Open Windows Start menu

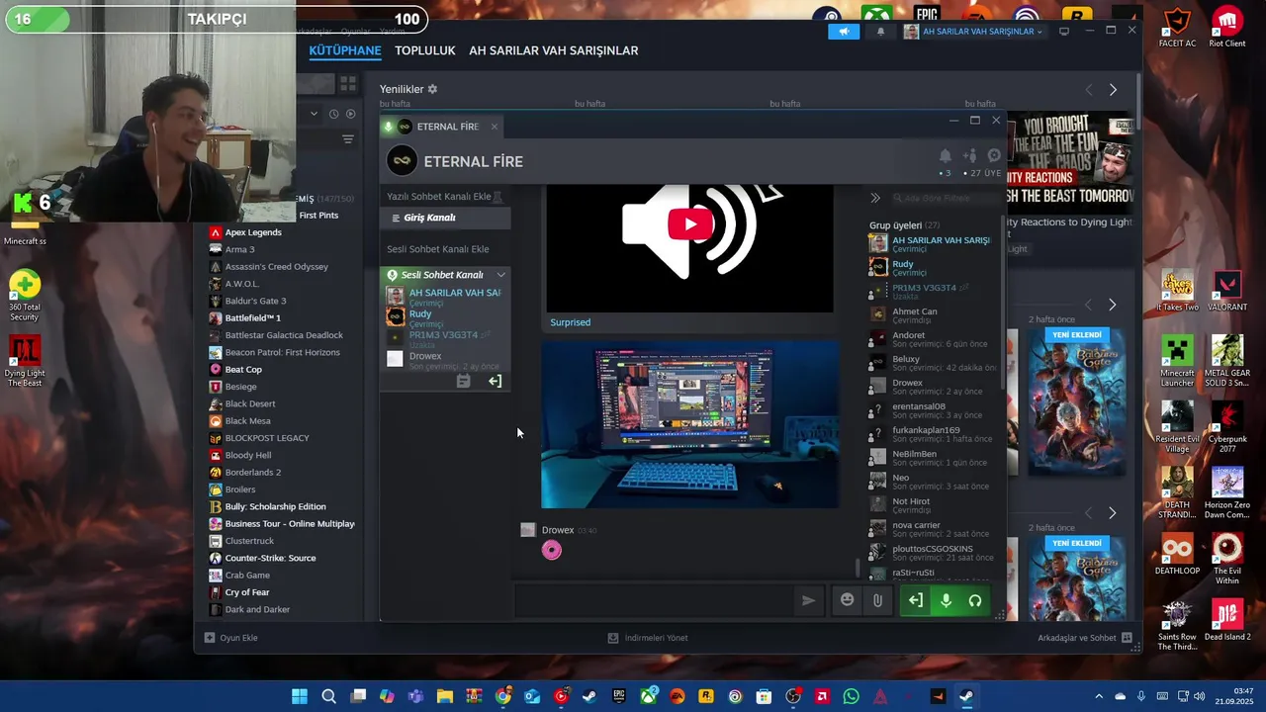click(x=299, y=696)
